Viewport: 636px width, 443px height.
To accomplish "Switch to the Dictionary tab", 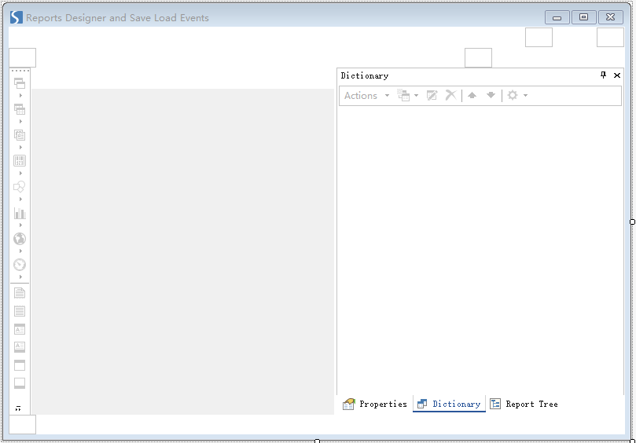I will point(449,404).
